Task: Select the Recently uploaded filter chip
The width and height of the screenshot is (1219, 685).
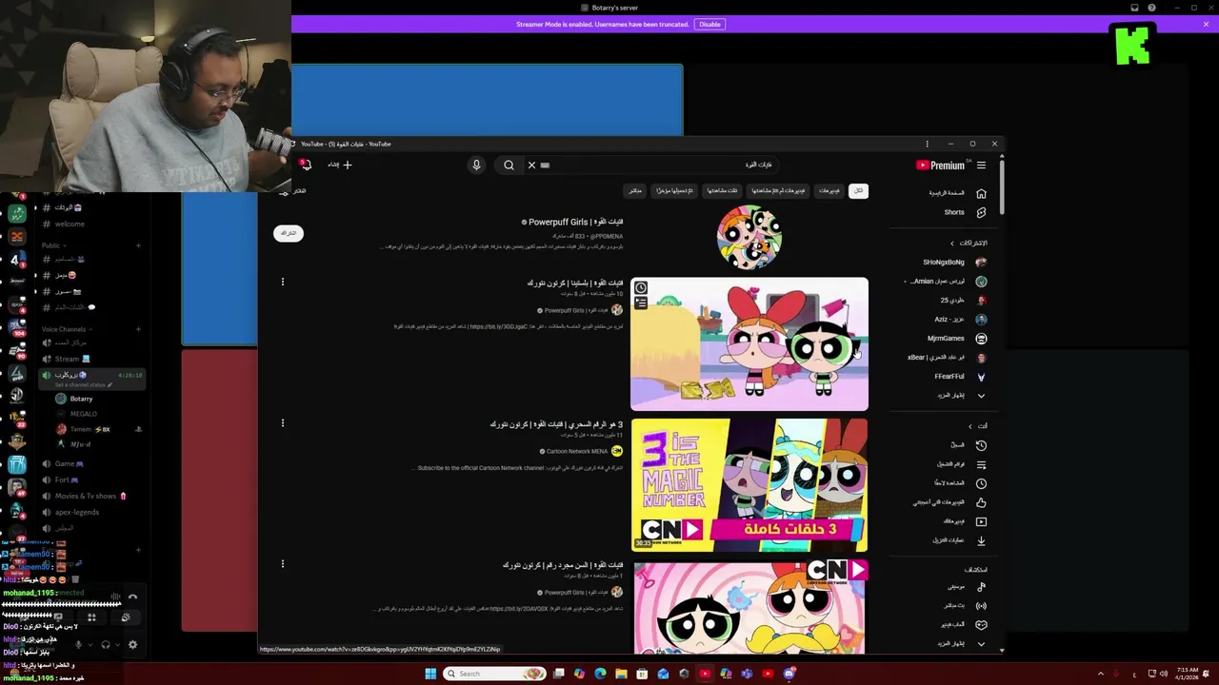Action: pos(675,190)
